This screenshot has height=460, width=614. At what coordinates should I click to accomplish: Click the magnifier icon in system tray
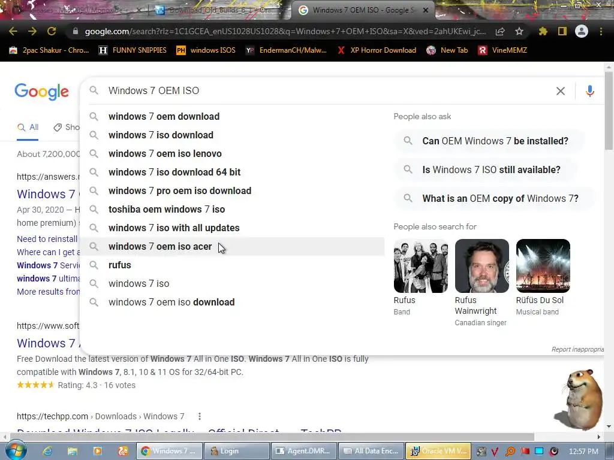click(510, 452)
